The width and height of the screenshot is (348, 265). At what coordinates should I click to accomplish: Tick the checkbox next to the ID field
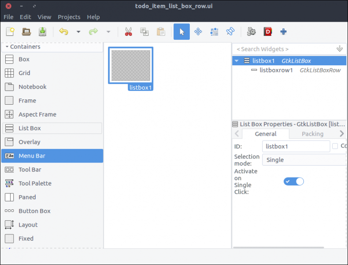335,146
